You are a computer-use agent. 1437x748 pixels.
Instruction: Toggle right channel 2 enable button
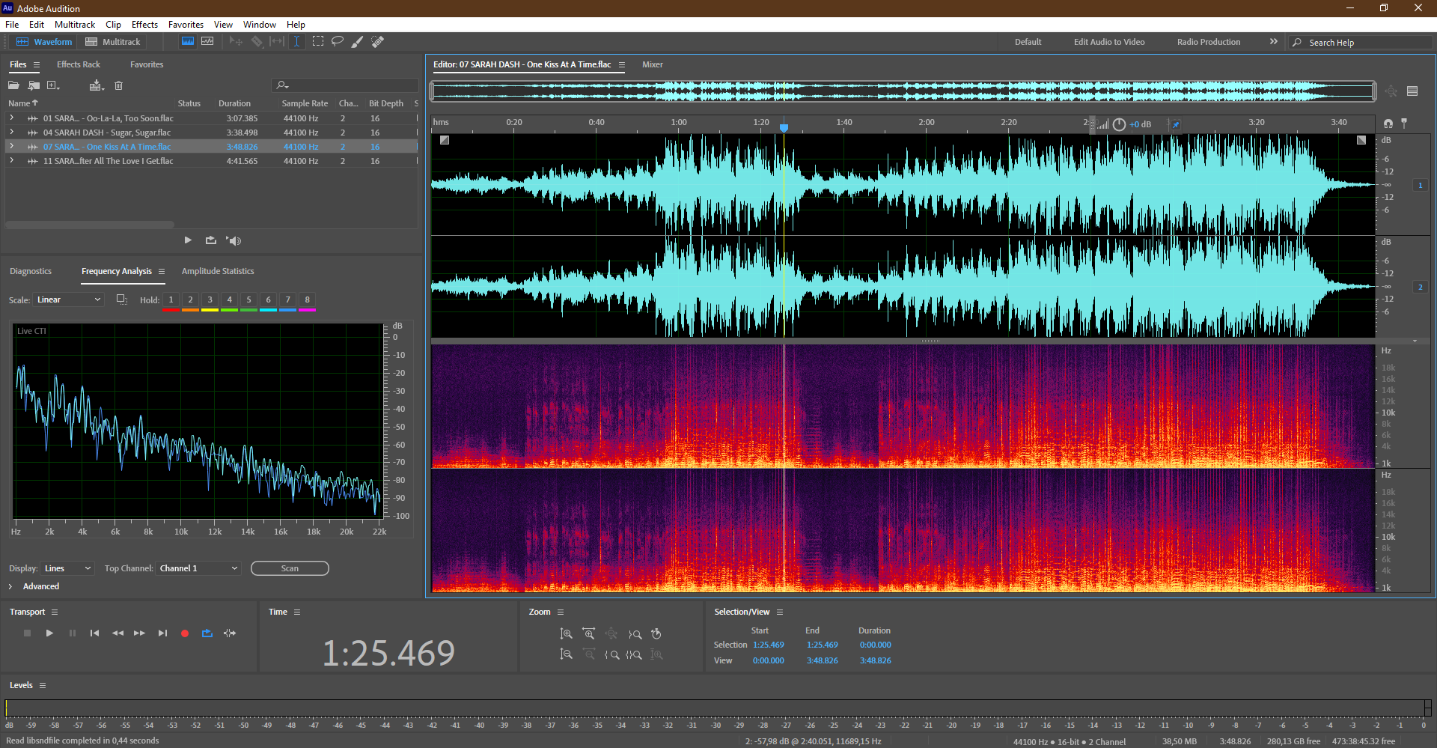(1420, 288)
